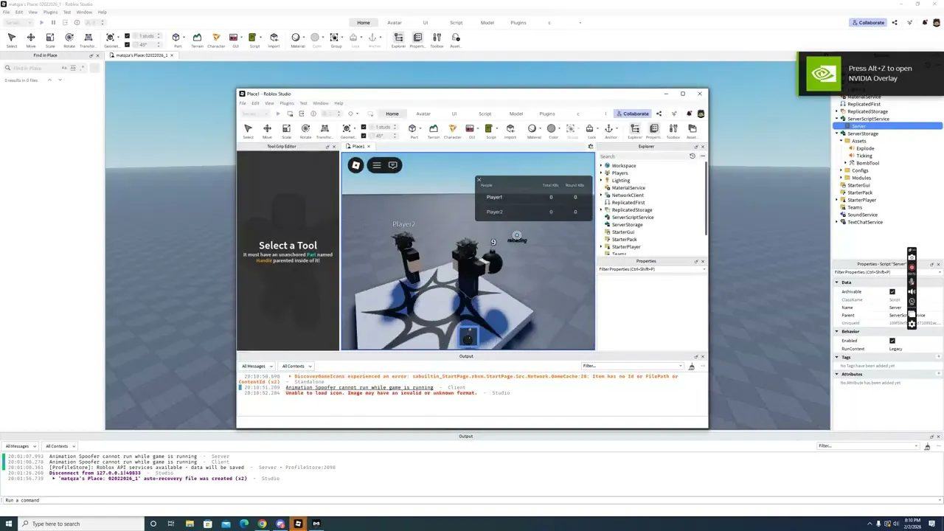Screen dimensions: 944x531
Task: Select the Rotate tool in the background Studio window
Action: click(69, 40)
